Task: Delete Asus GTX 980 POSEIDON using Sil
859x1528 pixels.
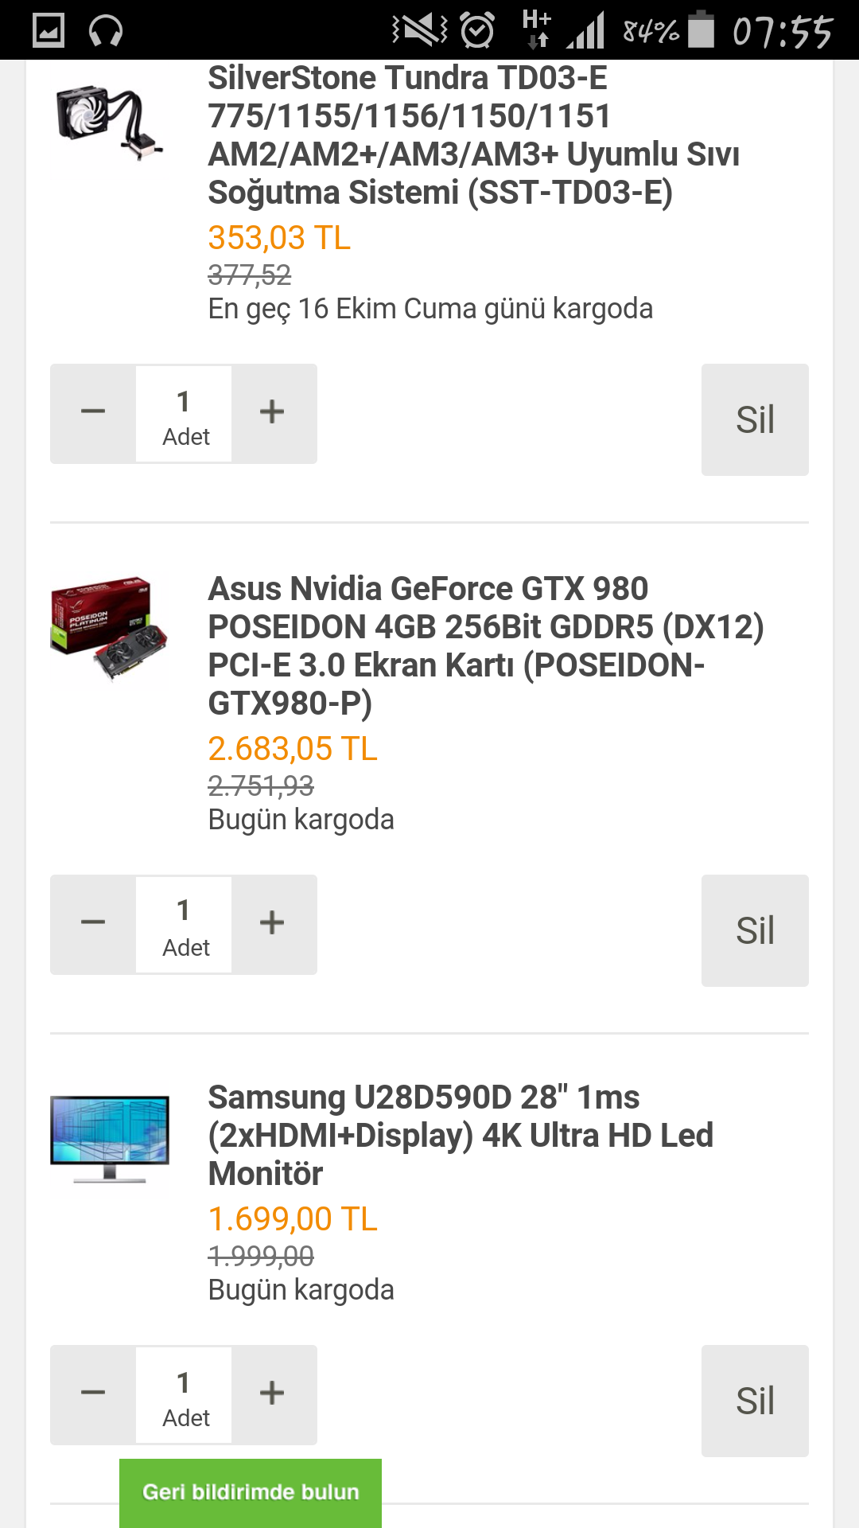Action: coord(755,930)
